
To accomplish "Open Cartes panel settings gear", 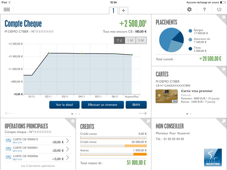I will (x=224, y=69).
